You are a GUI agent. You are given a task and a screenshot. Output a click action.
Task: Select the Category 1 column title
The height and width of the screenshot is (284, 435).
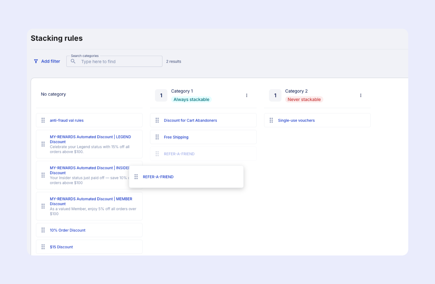182,91
